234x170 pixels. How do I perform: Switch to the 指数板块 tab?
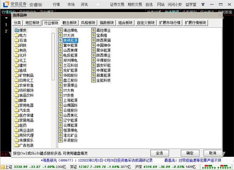pyautogui.click(x=106, y=23)
